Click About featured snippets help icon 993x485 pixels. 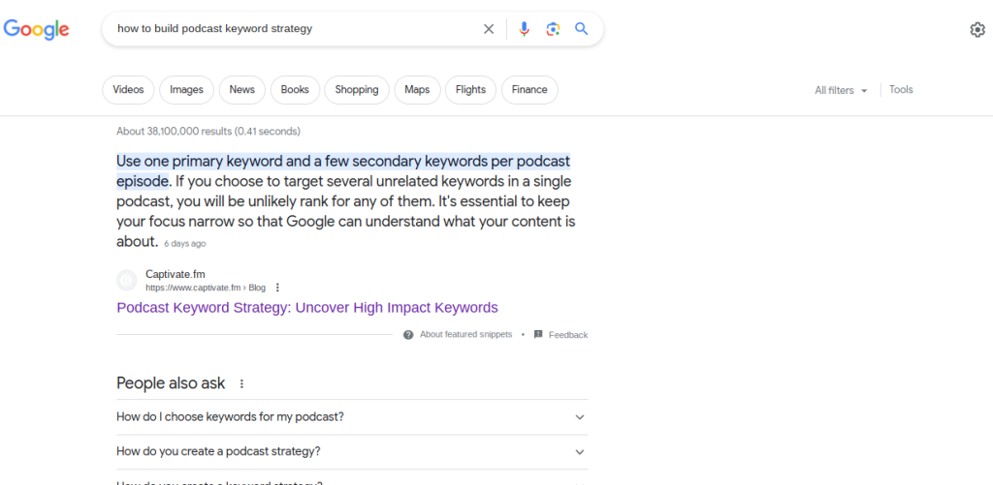pyautogui.click(x=408, y=335)
